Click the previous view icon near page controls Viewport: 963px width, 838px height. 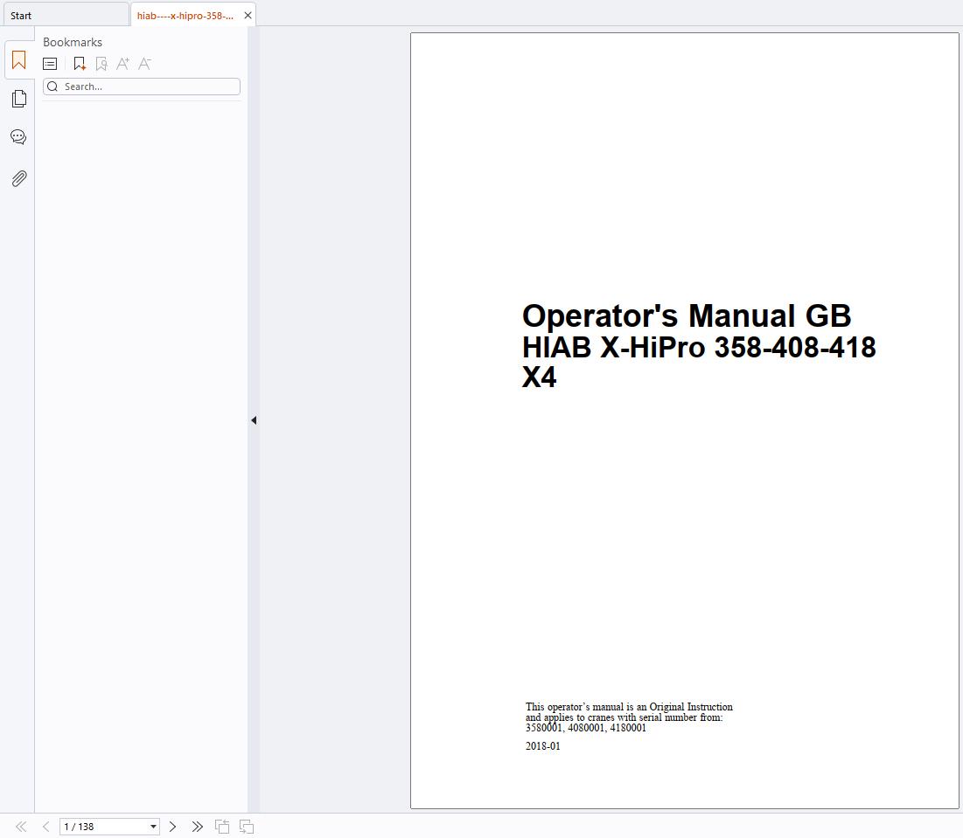click(x=221, y=826)
